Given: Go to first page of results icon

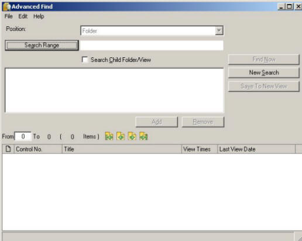Looking at the screenshot, I should click(109, 136).
